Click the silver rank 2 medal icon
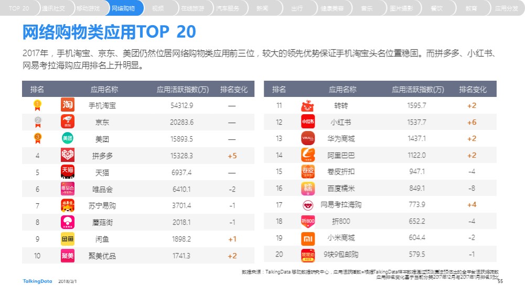Image resolution: width=525 pixels, height=295 pixels. coord(38,122)
